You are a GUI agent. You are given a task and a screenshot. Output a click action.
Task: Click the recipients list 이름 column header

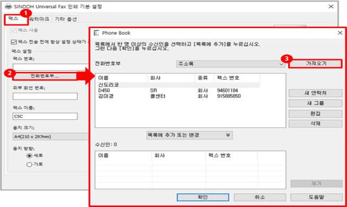pos(124,156)
